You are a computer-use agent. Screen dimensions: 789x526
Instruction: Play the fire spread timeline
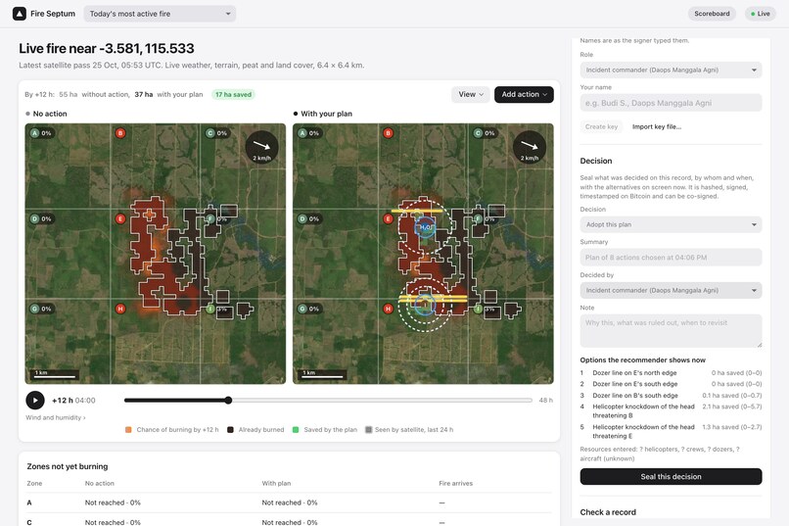35,401
